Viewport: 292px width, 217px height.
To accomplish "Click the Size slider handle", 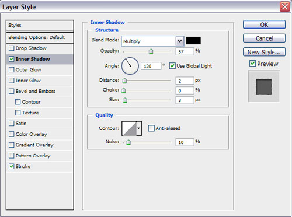I will pyautogui.click(x=125, y=100).
